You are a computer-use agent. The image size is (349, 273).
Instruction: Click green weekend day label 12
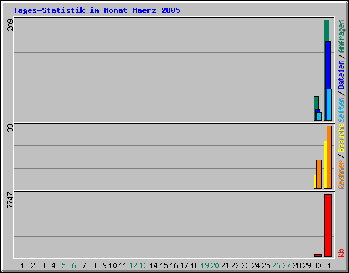(x=133, y=265)
